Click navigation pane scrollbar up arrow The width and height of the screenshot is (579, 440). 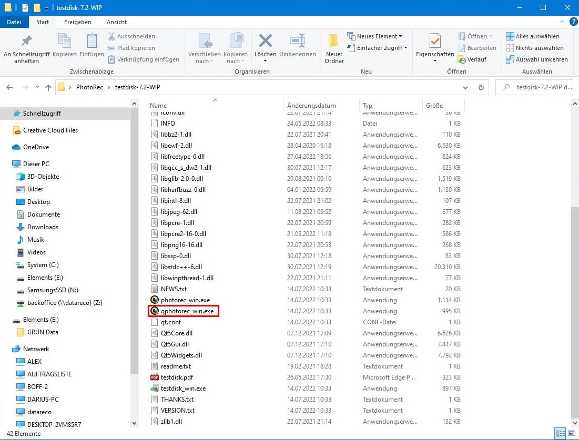(134, 104)
